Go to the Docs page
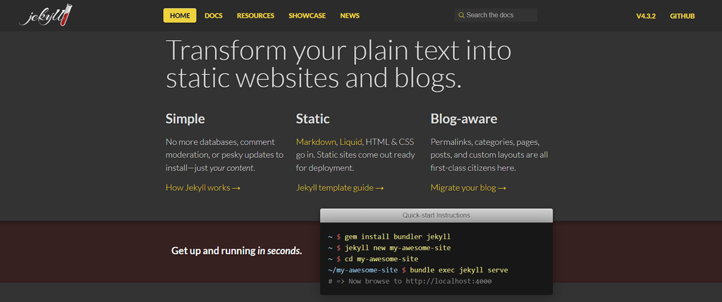The image size is (722, 302). pos(214,15)
